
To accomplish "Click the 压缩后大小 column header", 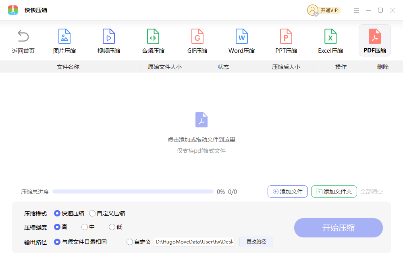I will point(286,67).
